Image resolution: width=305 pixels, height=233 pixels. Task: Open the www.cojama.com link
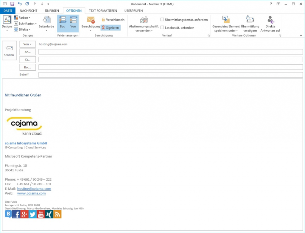(31, 193)
